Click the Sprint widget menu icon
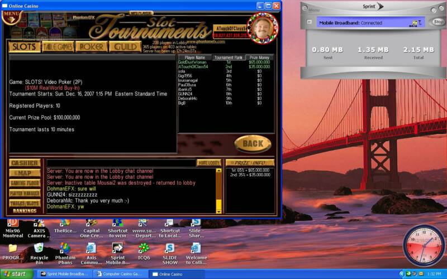 pyautogui.click(x=305, y=8)
